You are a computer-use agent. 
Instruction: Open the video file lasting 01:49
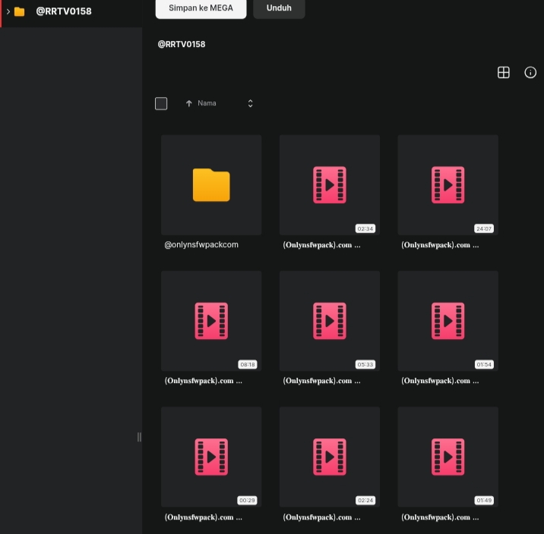tap(448, 457)
